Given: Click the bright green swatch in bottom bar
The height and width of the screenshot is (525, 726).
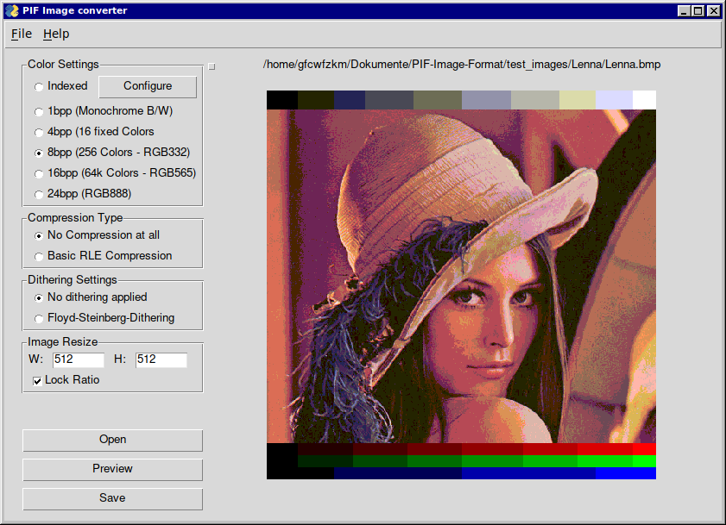Looking at the screenshot, I should [x=644, y=461].
